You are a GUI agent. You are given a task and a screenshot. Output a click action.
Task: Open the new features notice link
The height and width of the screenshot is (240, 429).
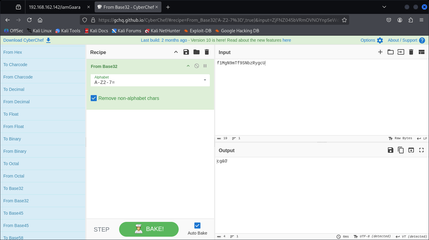pyautogui.click(x=287, y=40)
